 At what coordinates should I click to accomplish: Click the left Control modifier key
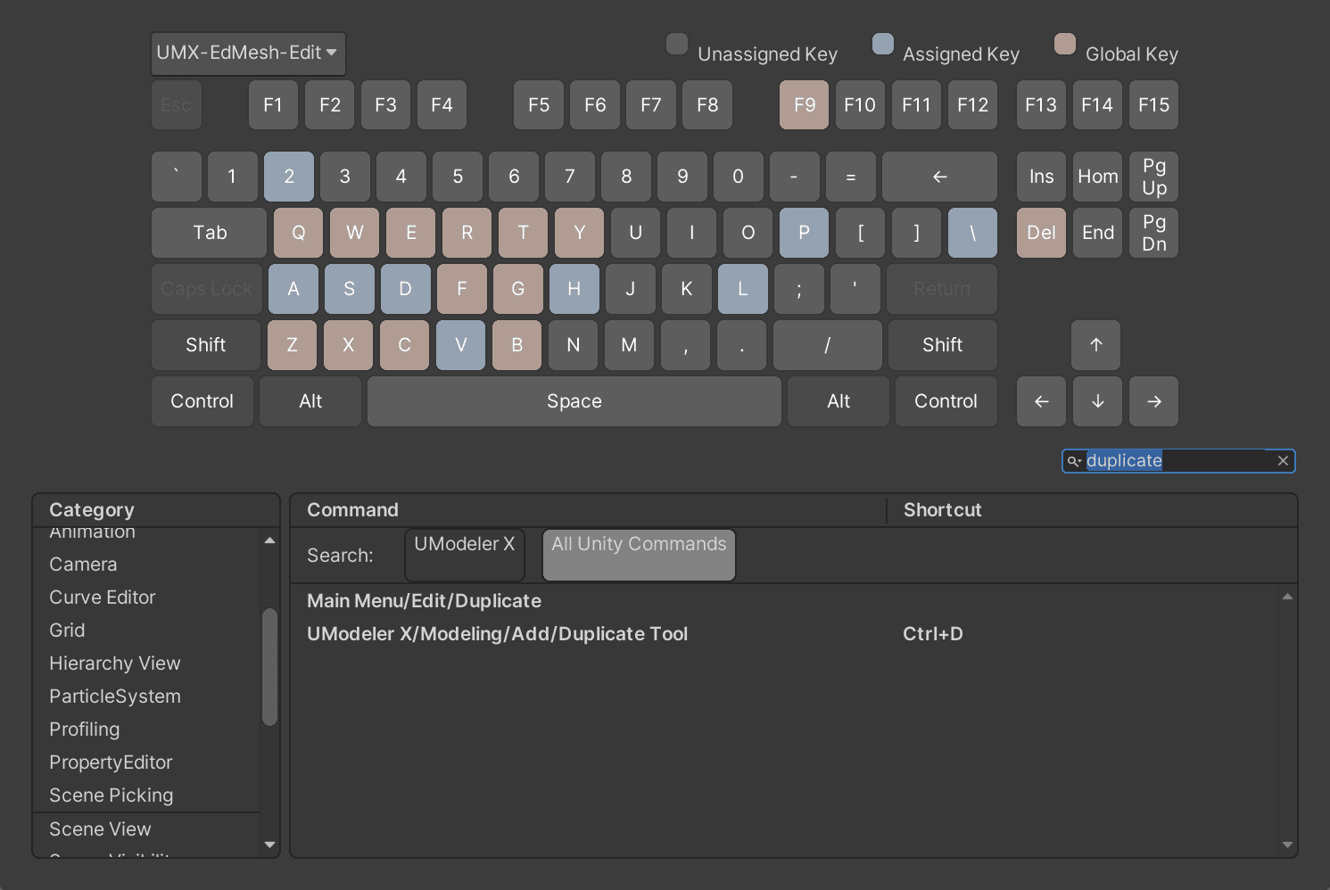point(202,401)
